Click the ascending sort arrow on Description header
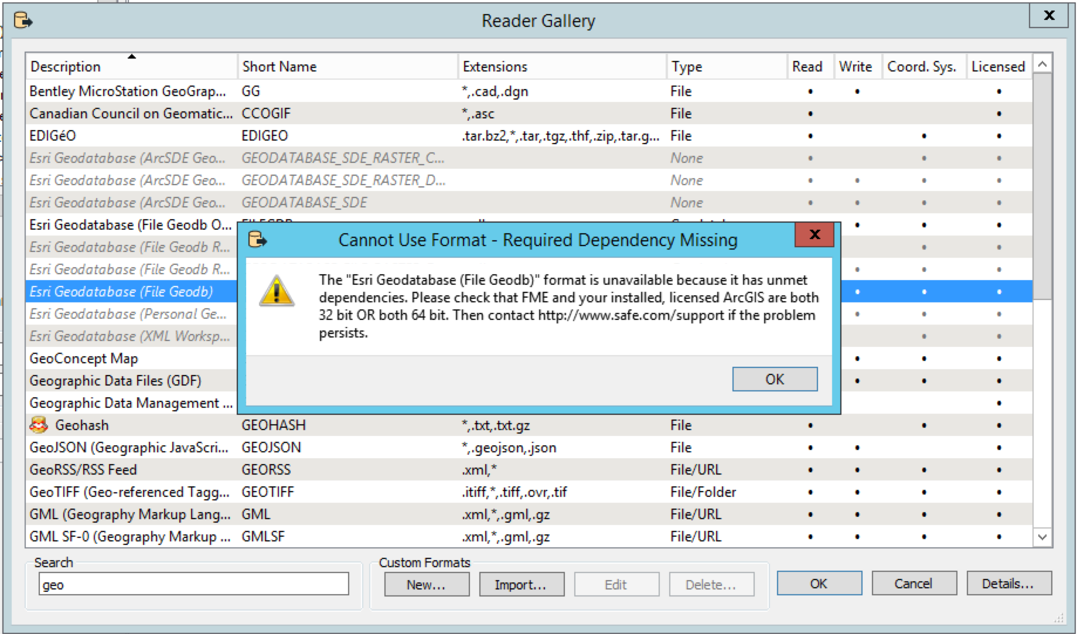Image resolution: width=1077 pixels, height=634 pixels. click(x=133, y=57)
